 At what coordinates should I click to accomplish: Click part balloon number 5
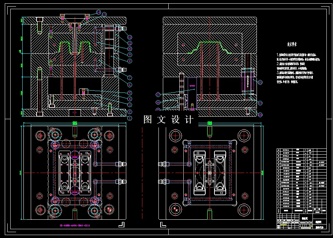[x=130, y=93]
